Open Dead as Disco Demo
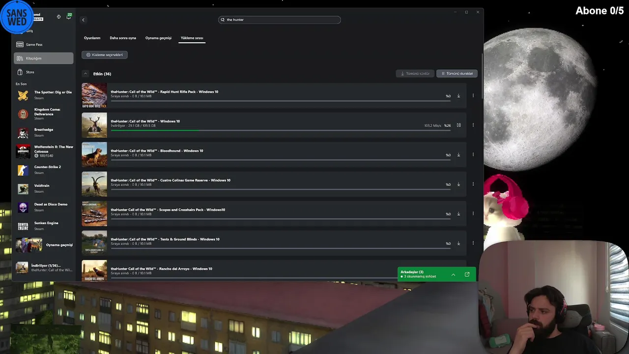Image resolution: width=629 pixels, height=354 pixels. coord(44,207)
